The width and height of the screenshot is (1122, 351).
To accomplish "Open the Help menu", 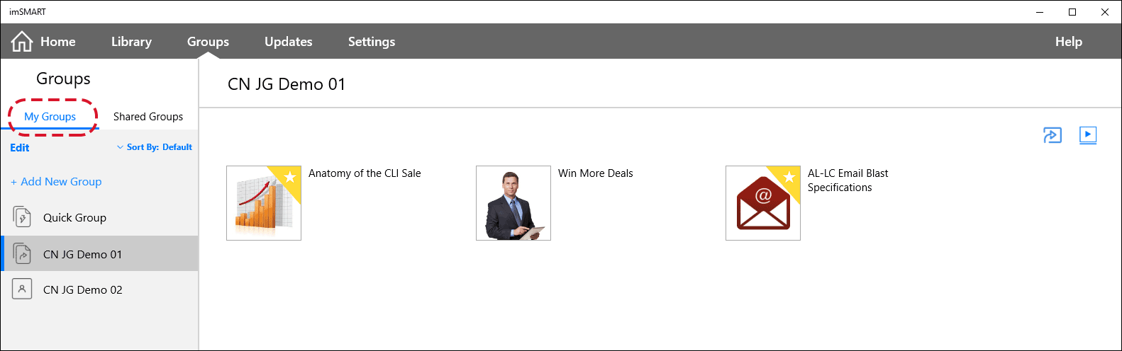I will coord(1069,42).
